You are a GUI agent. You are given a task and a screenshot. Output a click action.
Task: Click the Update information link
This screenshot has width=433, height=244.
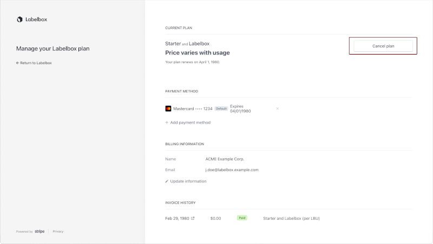coord(186,181)
